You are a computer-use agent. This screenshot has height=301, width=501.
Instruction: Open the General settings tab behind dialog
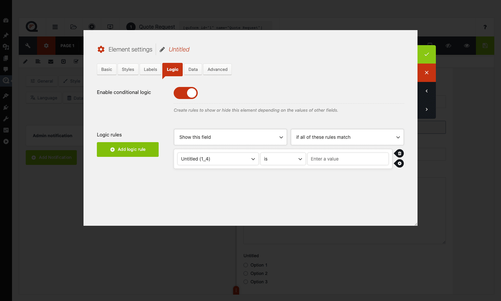pos(42,81)
